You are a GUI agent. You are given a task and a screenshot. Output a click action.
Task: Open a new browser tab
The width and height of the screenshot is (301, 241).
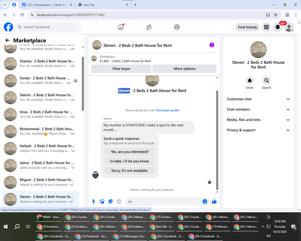click(135, 5)
